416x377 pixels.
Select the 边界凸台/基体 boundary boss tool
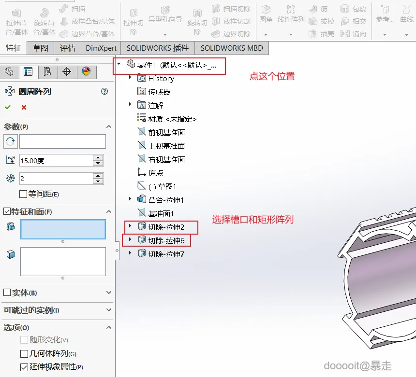pos(87,34)
